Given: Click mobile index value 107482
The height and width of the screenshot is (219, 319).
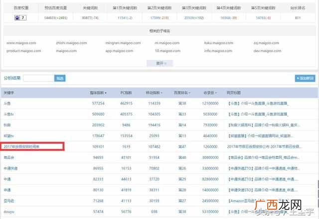Looking at the screenshot, I should [x=154, y=147].
